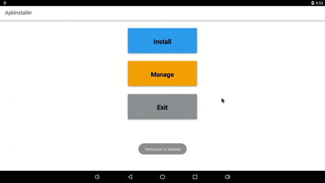Click the USB icon in status bar
This screenshot has height=183, width=325.
[5, 3]
